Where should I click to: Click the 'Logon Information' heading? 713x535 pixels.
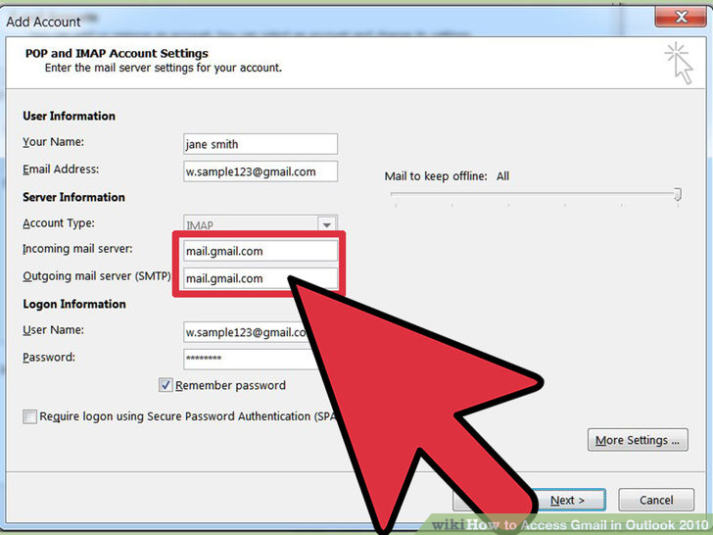pos(74,304)
